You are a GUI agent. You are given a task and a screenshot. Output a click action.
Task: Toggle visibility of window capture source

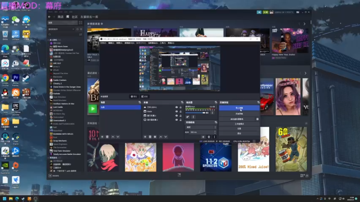176,116
